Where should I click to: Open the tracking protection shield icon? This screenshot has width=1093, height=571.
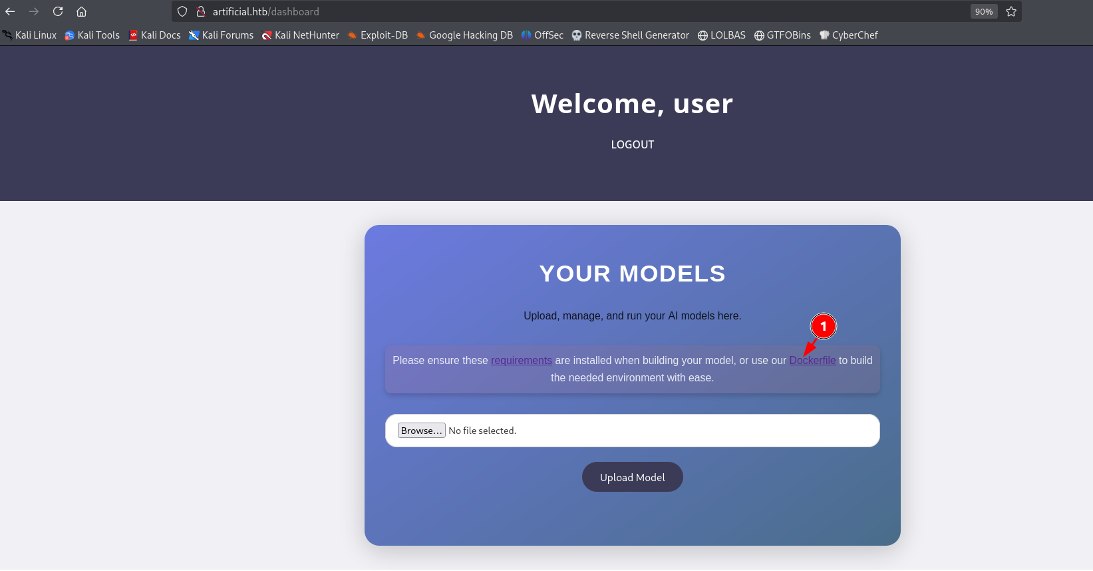pos(182,11)
